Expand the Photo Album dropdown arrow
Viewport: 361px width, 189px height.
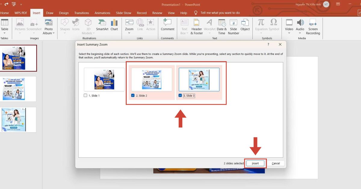[x=54, y=33]
